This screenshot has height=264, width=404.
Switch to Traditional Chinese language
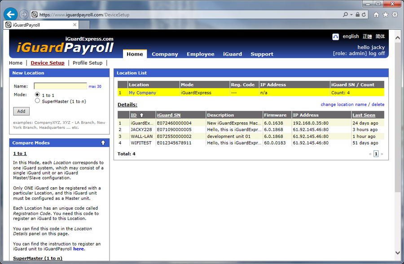367,36
